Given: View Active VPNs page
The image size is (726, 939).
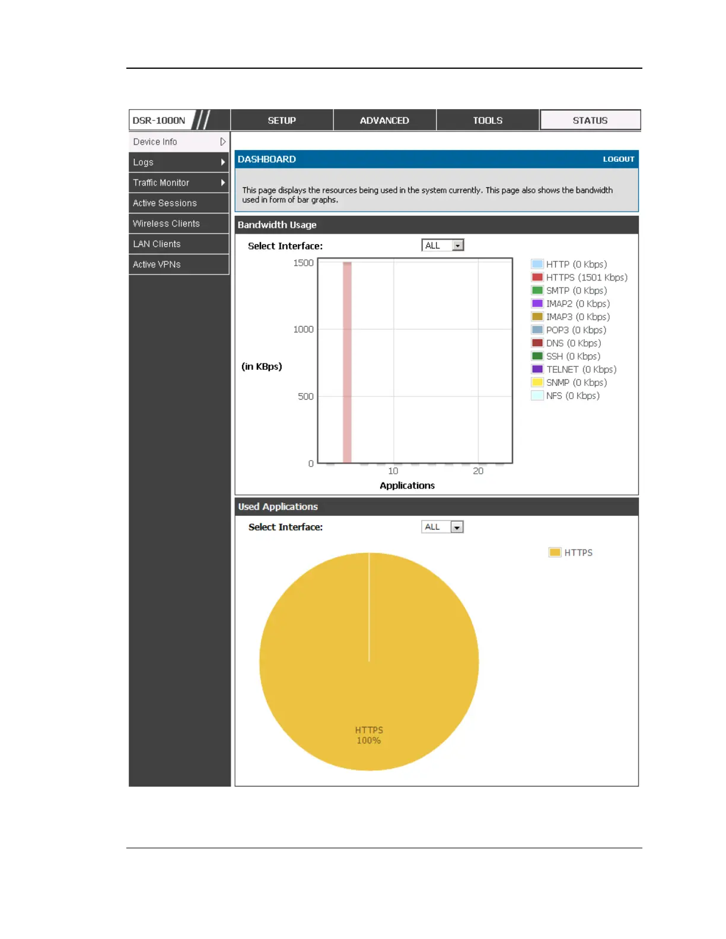Looking at the screenshot, I should (157, 264).
